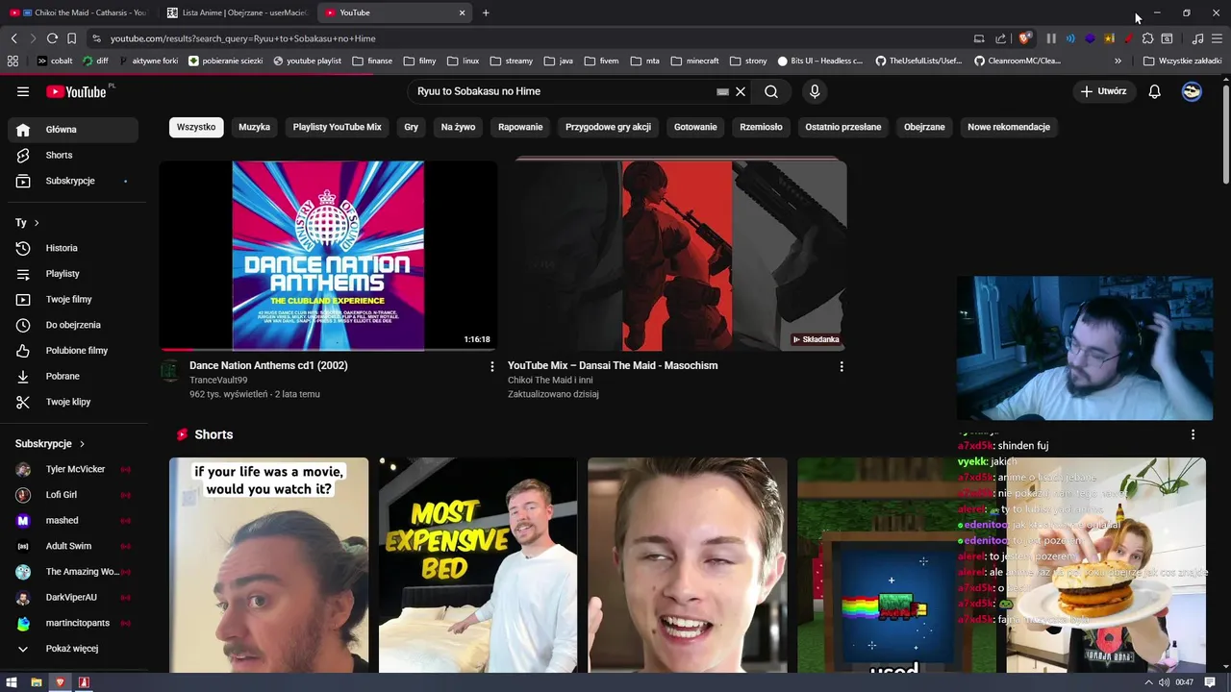Open the finanse bookmarks folder
This screenshot has height=692, width=1231.
[371, 61]
